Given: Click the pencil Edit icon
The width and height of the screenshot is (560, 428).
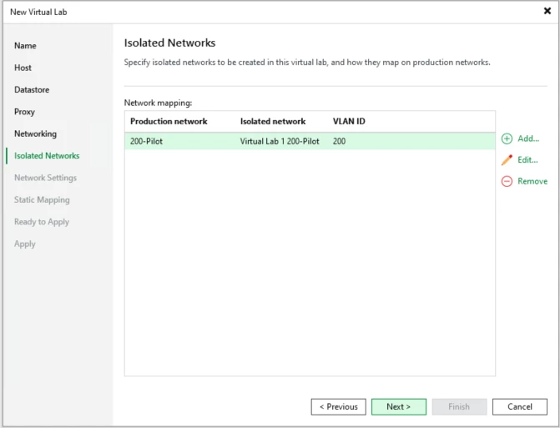Looking at the screenshot, I should tap(507, 160).
